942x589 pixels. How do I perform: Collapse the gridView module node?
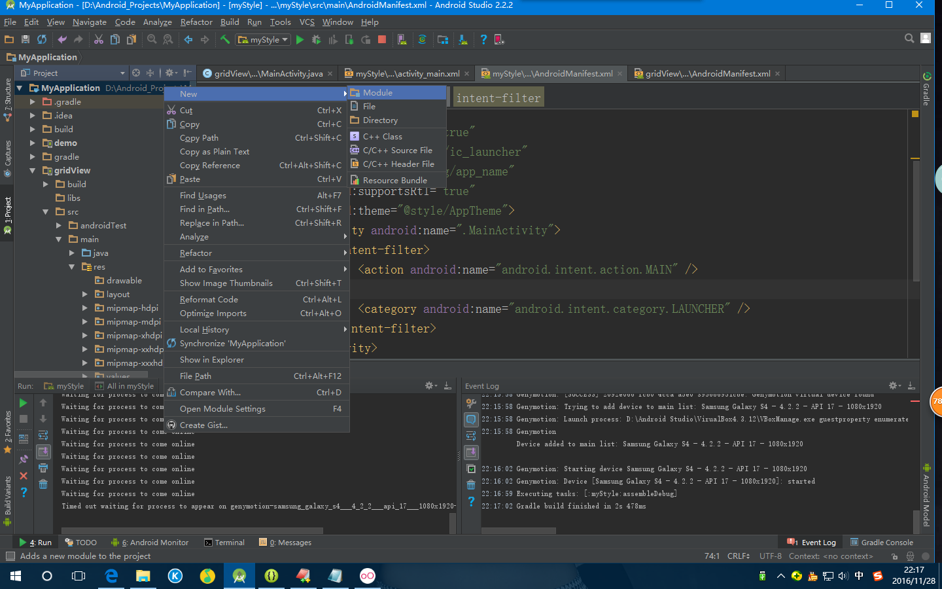(x=33, y=170)
